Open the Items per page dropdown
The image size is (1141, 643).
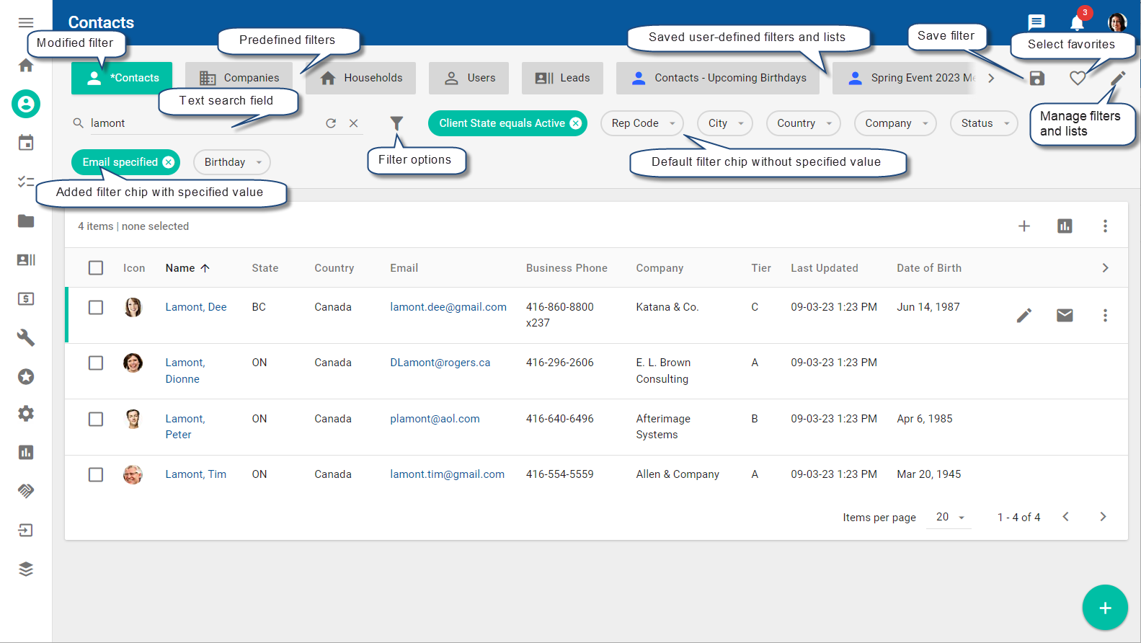point(950,518)
